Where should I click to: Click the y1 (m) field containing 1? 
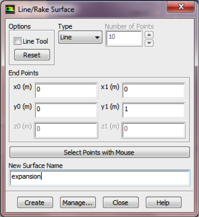(x=154, y=111)
